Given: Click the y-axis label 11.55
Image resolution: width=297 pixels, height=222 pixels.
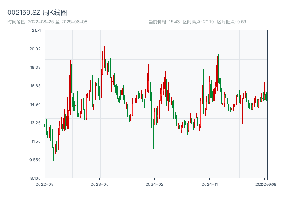Looking at the screenshot, I should click(x=36, y=141).
